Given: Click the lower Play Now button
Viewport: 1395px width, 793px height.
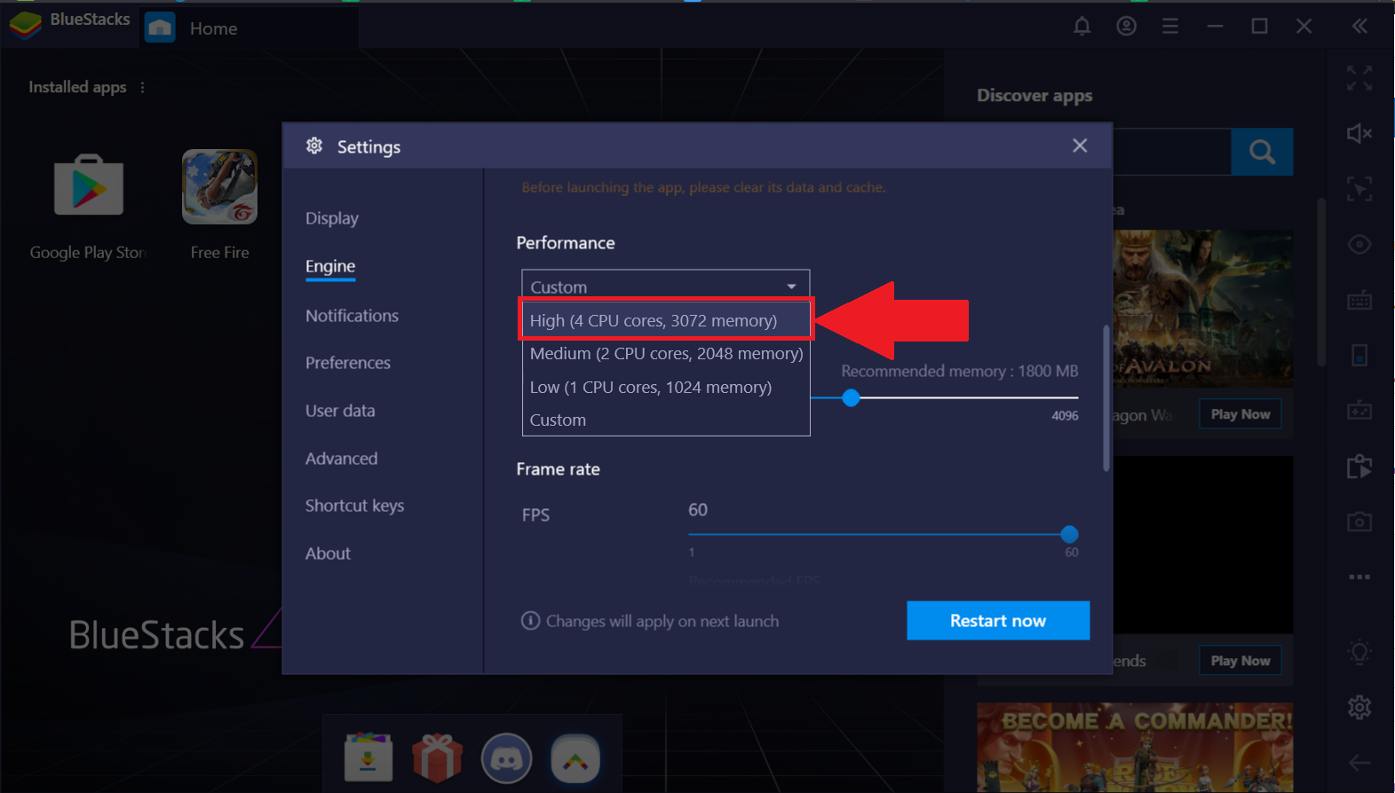Looking at the screenshot, I should pyautogui.click(x=1240, y=661).
